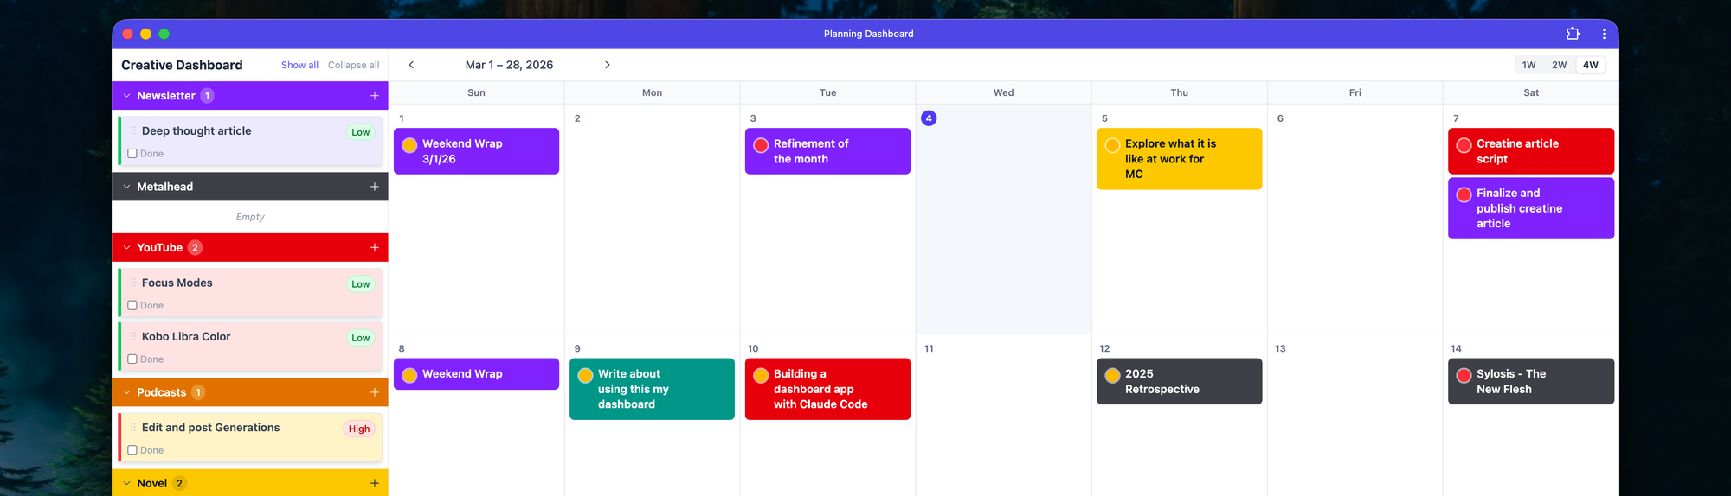Viewport: 1731px width, 496px height.
Task: Mark Deep thought article as Done
Action: 132,154
